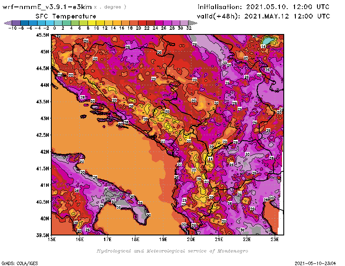Click the 45.5N latitude axis label
The height and width of the screenshot is (266, 345).
pos(43,35)
